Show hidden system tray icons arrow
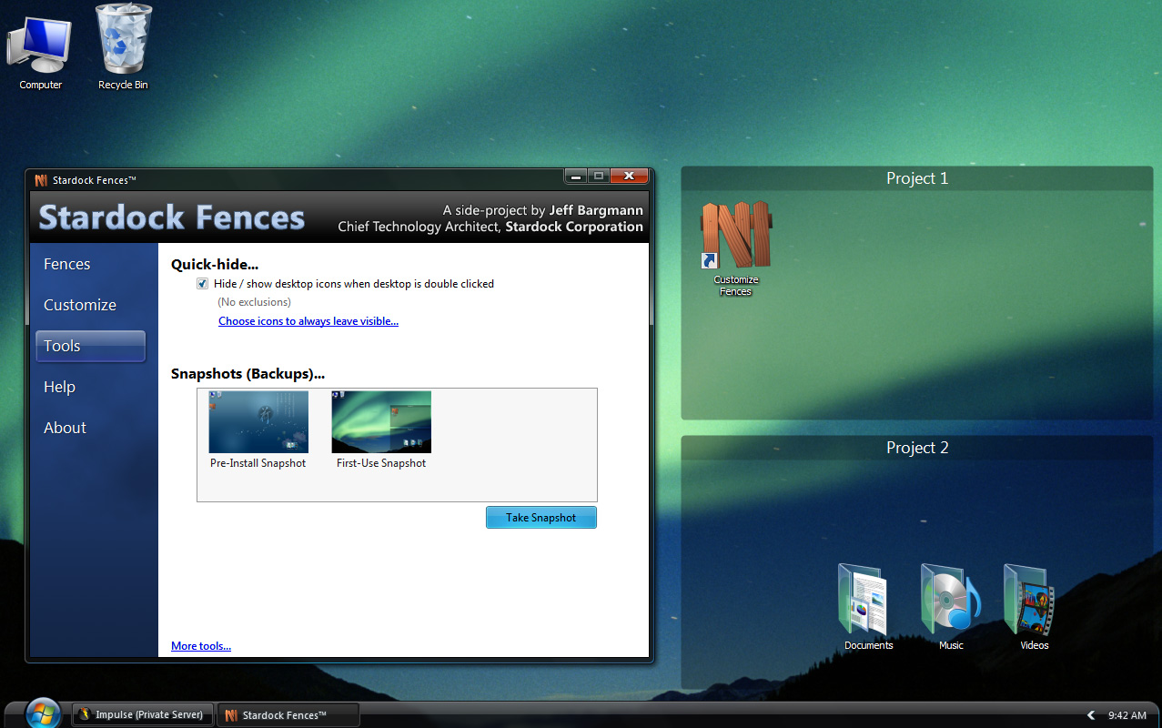 coord(1091,715)
